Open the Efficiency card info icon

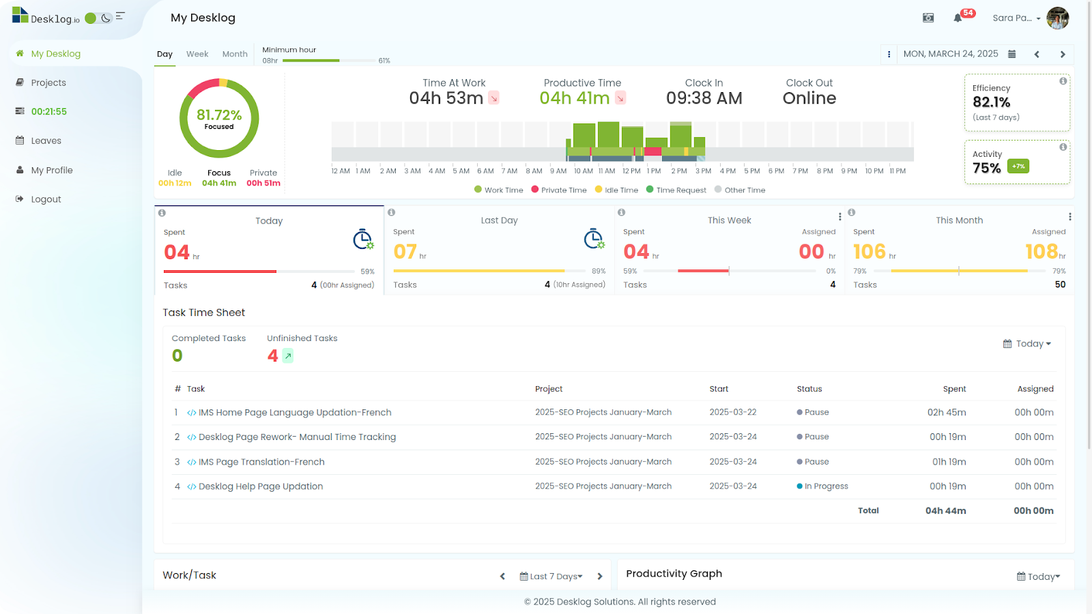pos(1063,81)
